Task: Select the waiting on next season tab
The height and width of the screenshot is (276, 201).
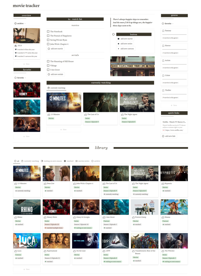Action: 52,161
